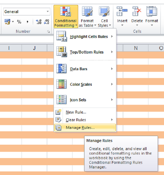The image size is (164, 175).
Task: Click the Conditional Formatting button
Action: [x=66, y=16]
